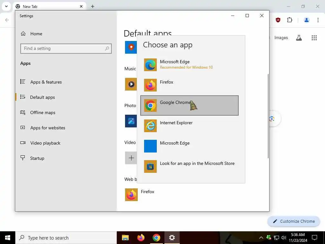Close the Settings window
Image resolution: width=325 pixels, height=244 pixels.
point(262,16)
